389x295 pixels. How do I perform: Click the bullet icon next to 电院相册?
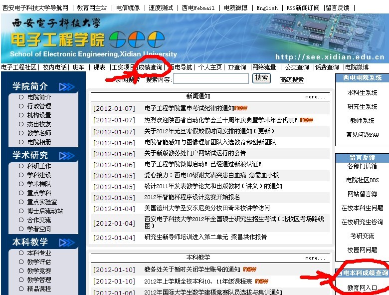pos(21,142)
